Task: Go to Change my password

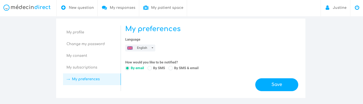Action: pyautogui.click(x=86, y=44)
